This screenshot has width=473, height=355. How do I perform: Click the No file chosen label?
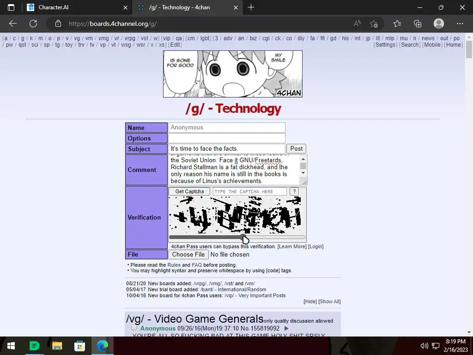click(x=230, y=255)
